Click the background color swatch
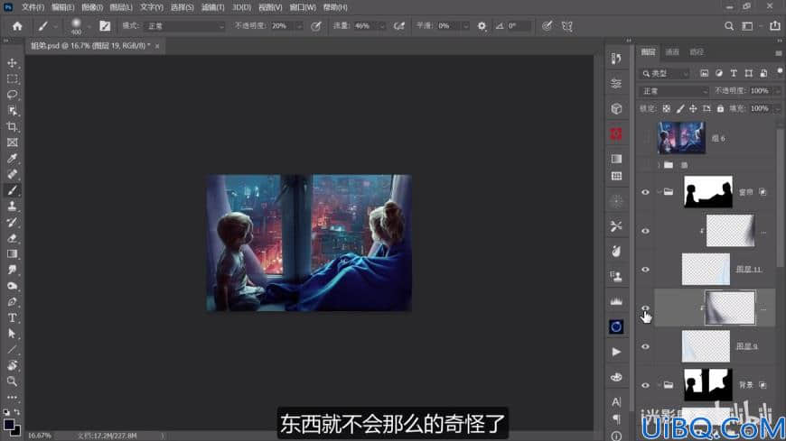The image size is (786, 441). pyautogui.click(x=16, y=431)
